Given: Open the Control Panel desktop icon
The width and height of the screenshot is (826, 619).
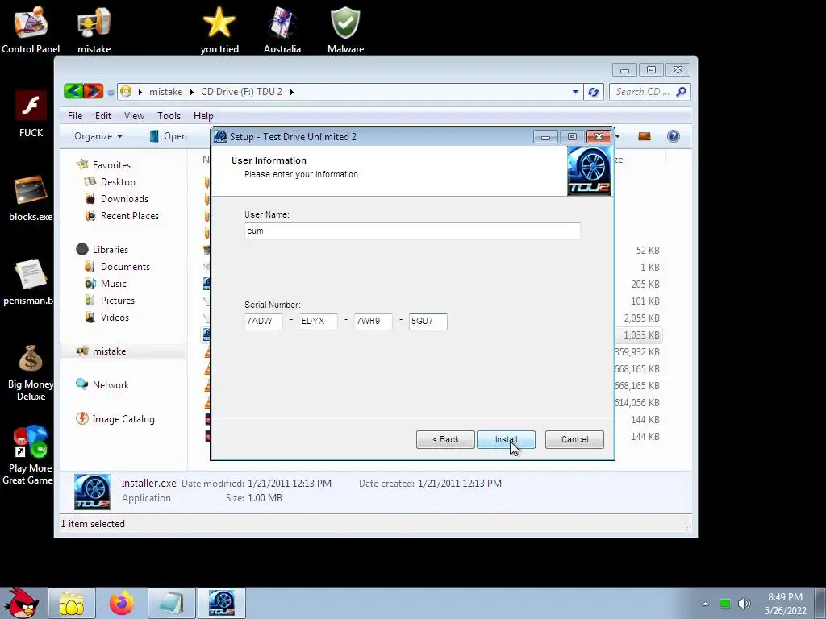Looking at the screenshot, I should coord(31,29).
